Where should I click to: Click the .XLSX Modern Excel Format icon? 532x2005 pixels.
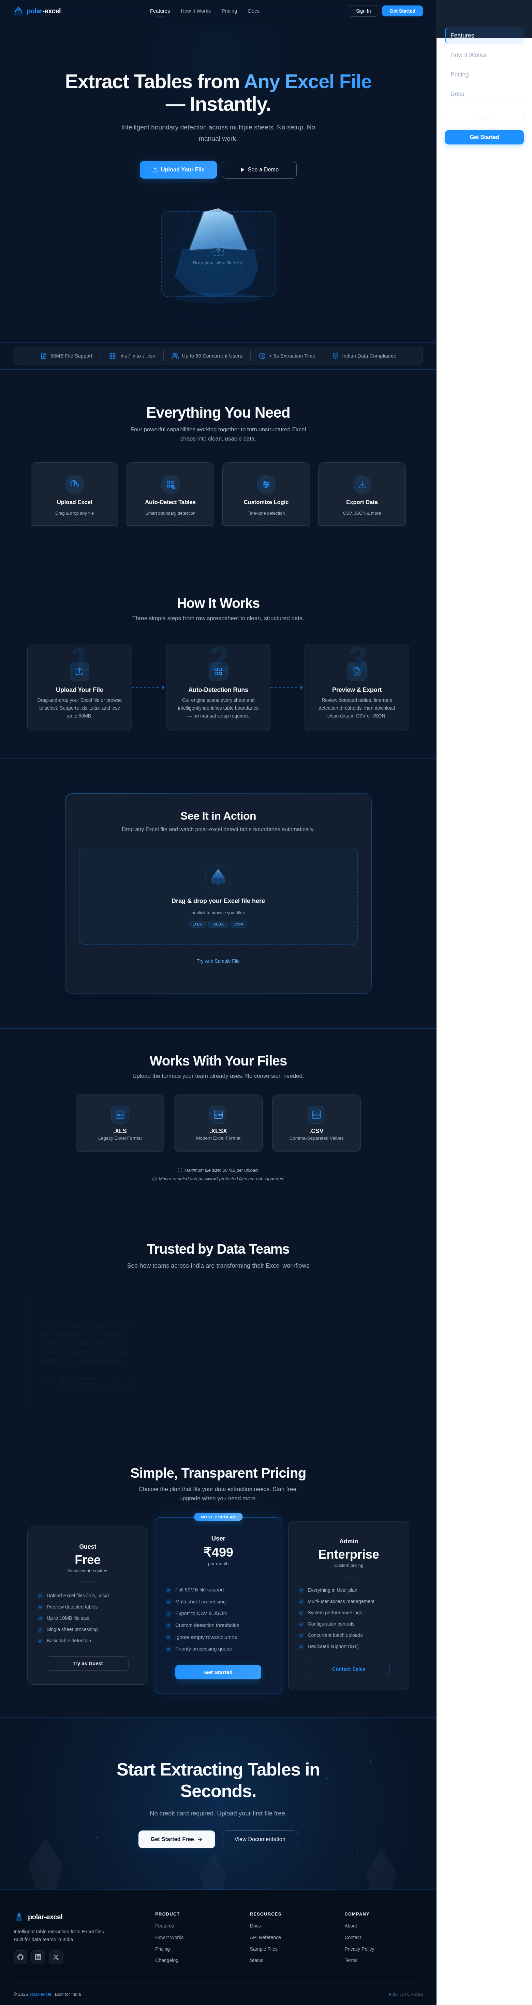click(x=219, y=1115)
